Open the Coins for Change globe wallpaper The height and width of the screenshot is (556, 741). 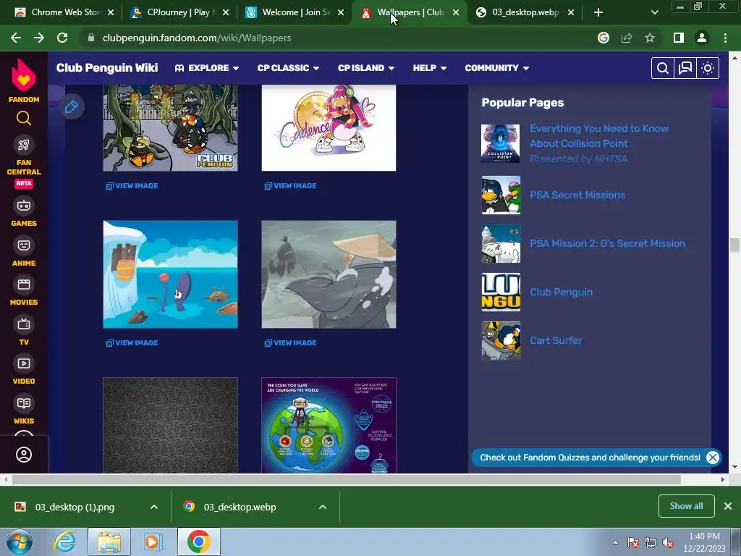pyautogui.click(x=329, y=425)
